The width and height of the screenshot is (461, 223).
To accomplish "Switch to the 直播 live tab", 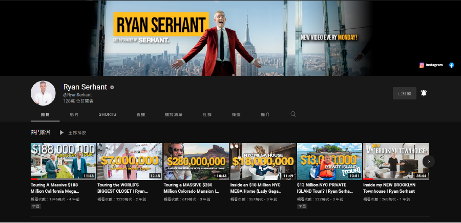I will click(140, 114).
